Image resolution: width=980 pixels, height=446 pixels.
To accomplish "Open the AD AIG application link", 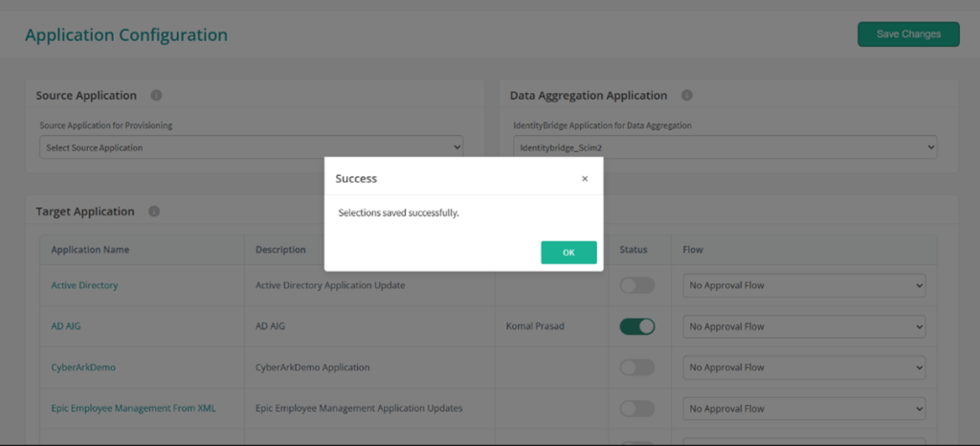I will (x=66, y=326).
